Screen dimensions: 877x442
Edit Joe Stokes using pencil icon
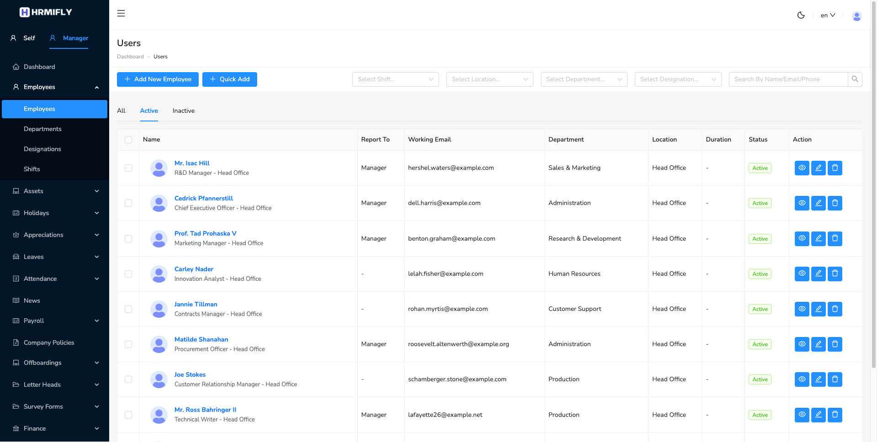(818, 379)
